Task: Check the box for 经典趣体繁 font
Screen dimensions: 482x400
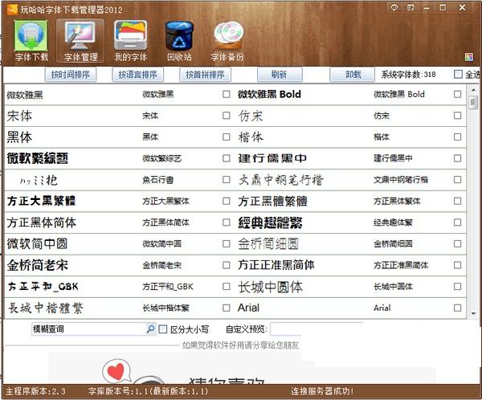Action: (x=457, y=222)
